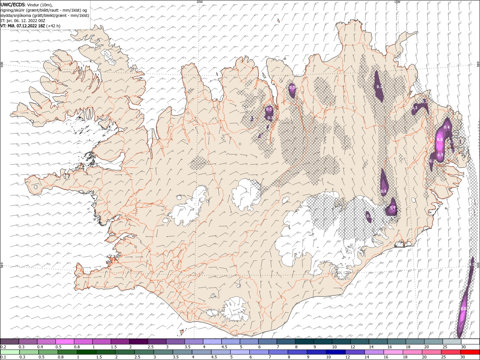Click the 0.4 value directly above the 0.8 maximum
The width and height of the screenshot is (480, 360).
point(447,127)
